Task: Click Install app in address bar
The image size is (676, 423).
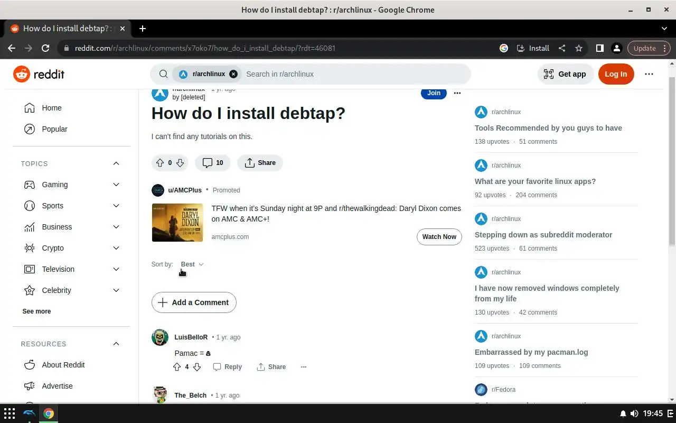Action: tap(533, 48)
